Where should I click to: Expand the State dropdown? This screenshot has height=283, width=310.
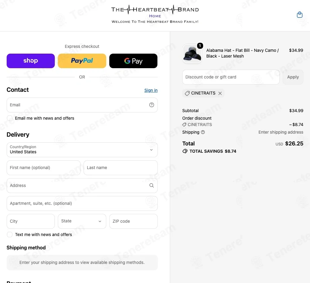click(82, 221)
